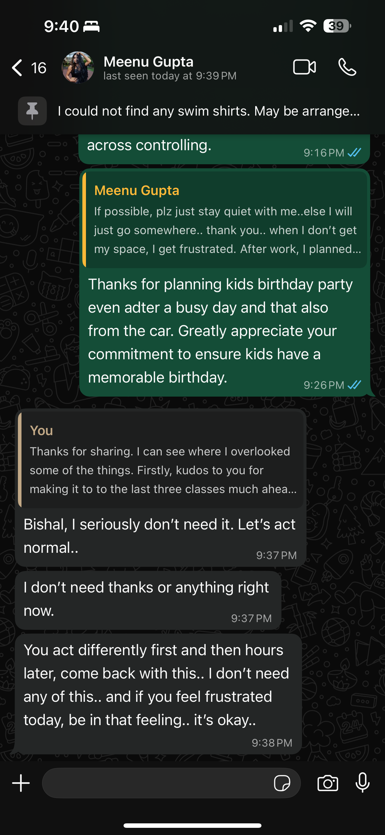This screenshot has height=835, width=385.
Task: Jump to quoted "You" reply message
Action: (x=161, y=460)
